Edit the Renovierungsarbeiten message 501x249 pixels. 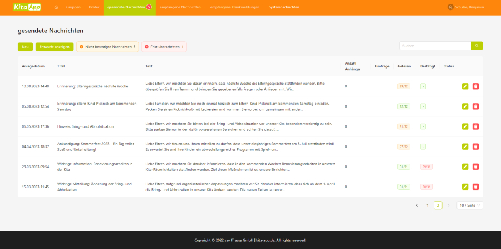click(x=465, y=167)
